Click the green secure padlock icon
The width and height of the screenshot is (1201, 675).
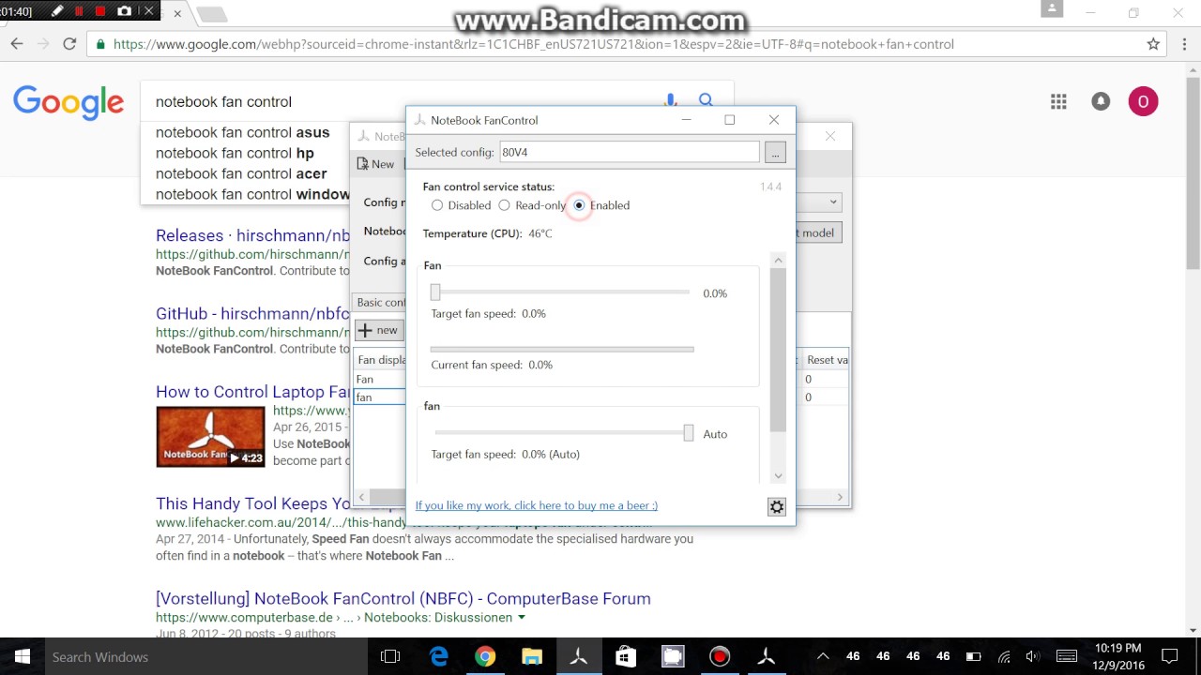[x=100, y=44]
